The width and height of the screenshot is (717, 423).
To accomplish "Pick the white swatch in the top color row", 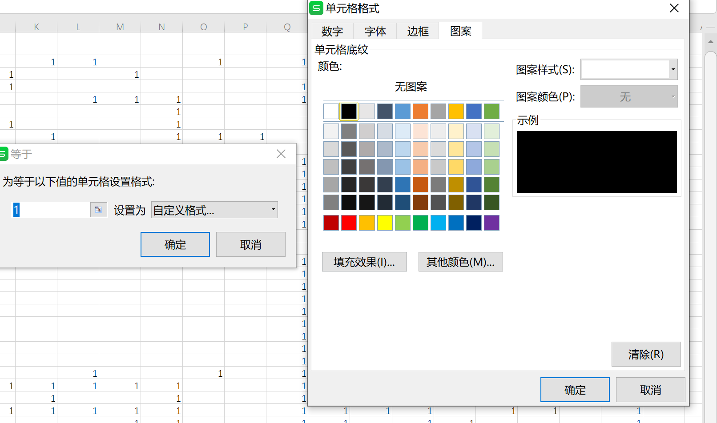I will [x=331, y=111].
